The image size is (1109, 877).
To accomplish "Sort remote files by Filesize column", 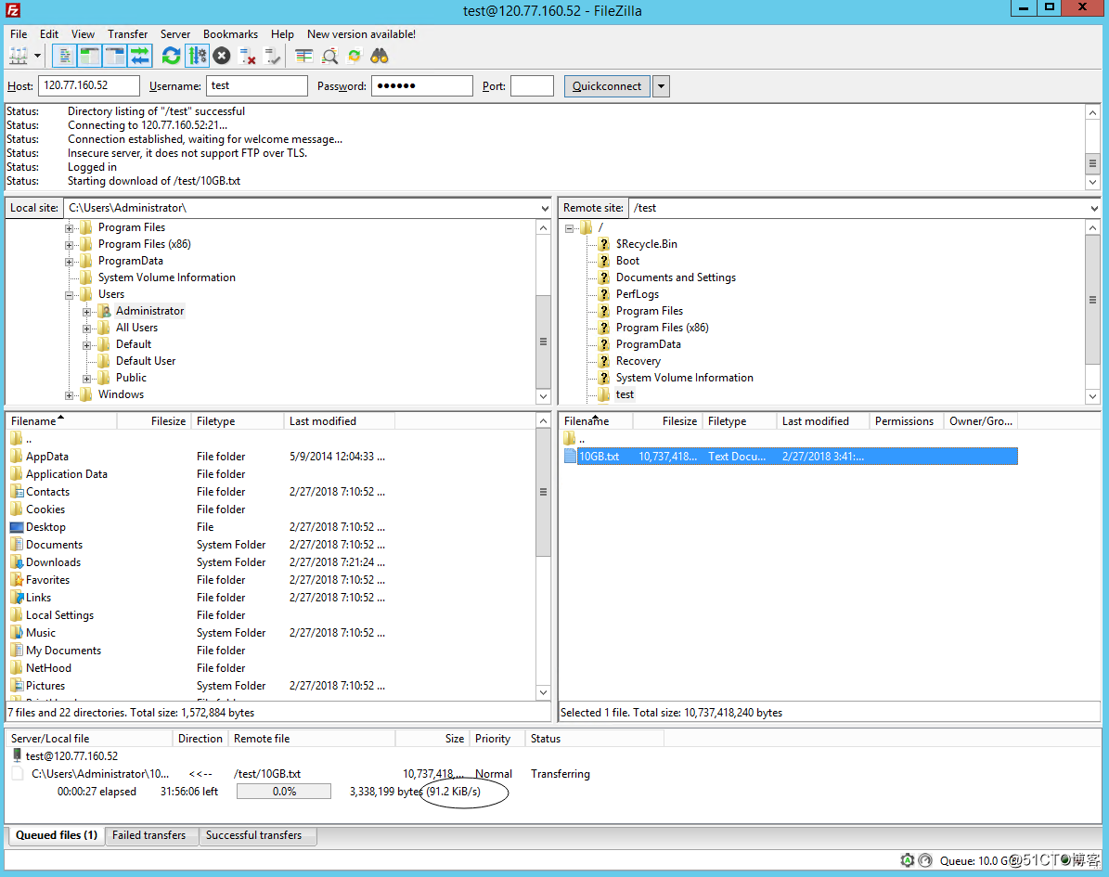I will [667, 420].
